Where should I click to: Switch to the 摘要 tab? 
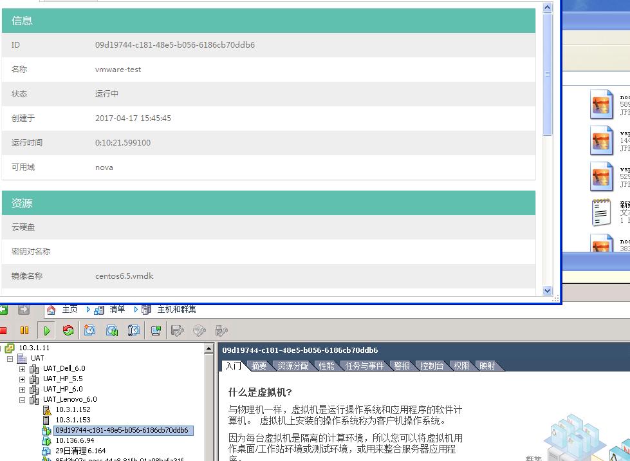pyautogui.click(x=259, y=366)
